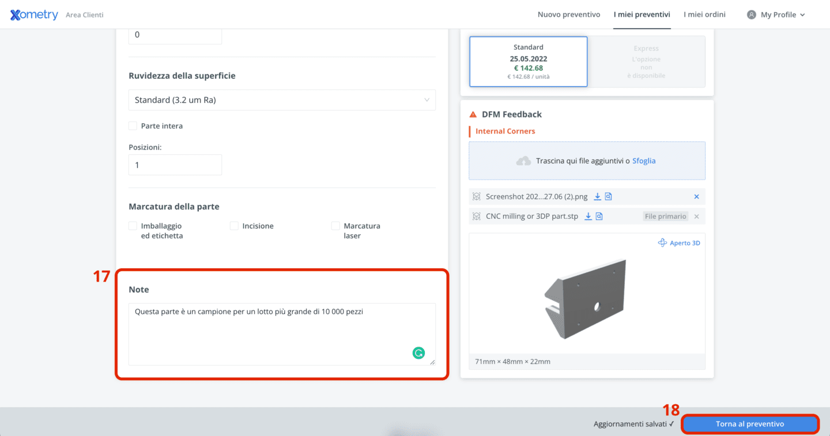Click the cloud upload icon
The width and height of the screenshot is (830, 436).
523,161
